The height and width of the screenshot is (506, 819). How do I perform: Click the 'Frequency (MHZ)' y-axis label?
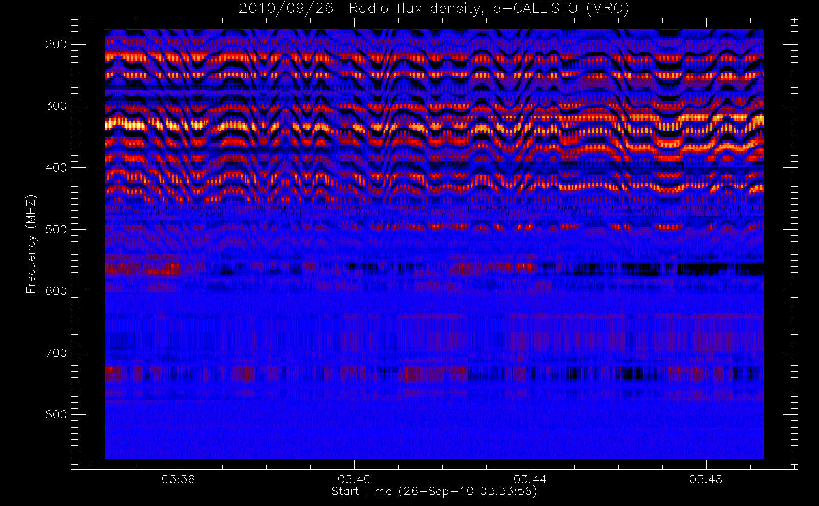coord(31,244)
